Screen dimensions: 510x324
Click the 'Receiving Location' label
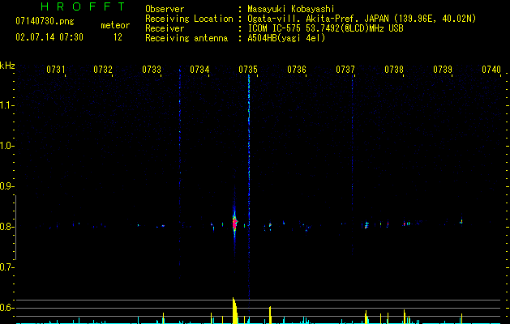point(189,19)
